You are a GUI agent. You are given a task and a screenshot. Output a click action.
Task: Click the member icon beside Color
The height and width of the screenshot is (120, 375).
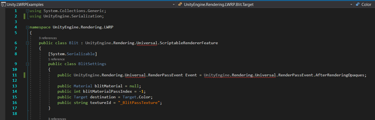click(358, 4)
